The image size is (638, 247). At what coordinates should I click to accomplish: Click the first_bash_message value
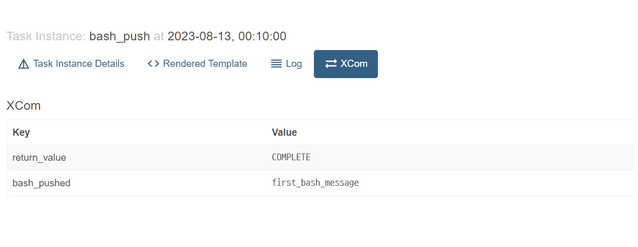(315, 183)
